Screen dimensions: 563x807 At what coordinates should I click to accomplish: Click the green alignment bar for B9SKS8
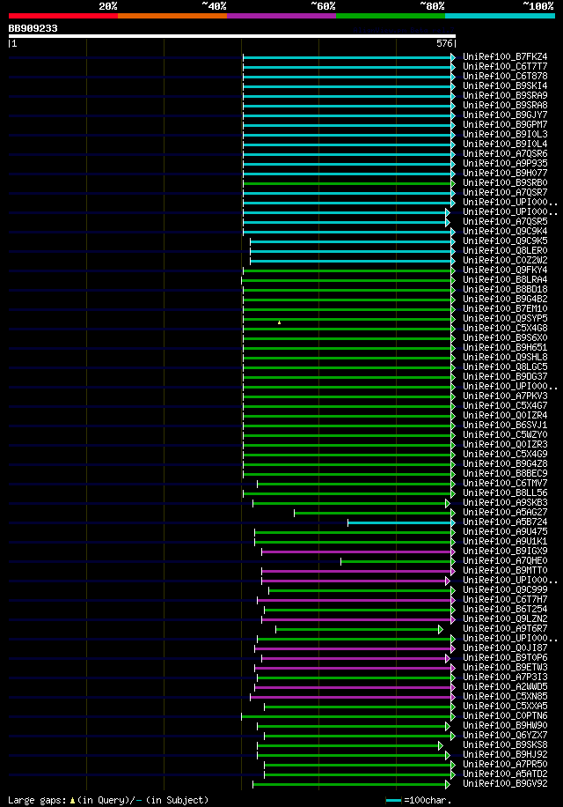[349, 745]
